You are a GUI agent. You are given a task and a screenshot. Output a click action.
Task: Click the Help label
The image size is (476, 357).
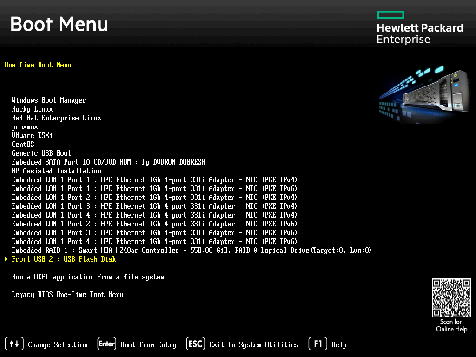point(339,344)
